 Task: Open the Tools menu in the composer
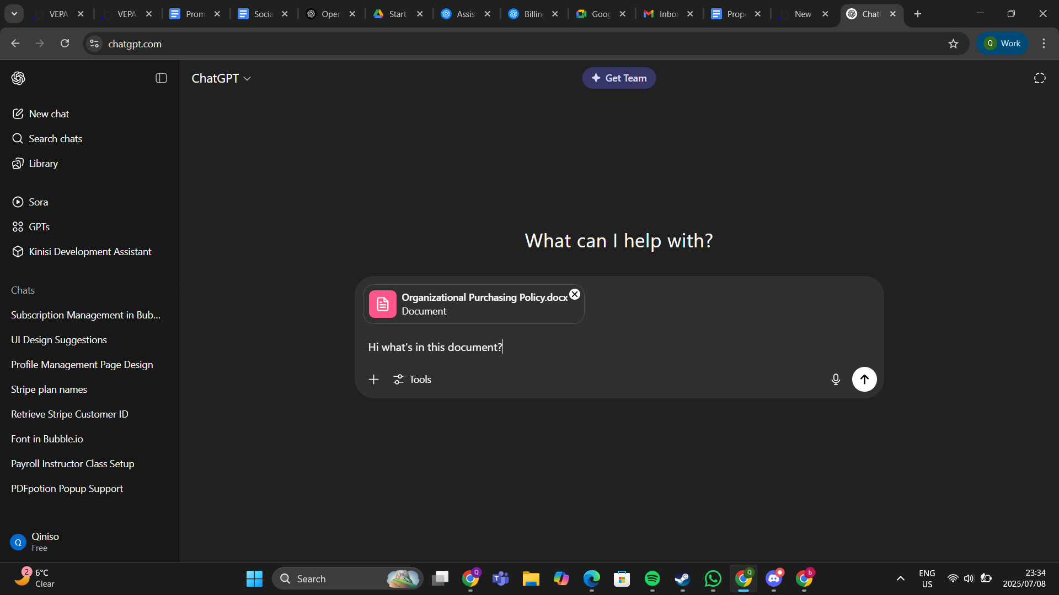pos(412,379)
